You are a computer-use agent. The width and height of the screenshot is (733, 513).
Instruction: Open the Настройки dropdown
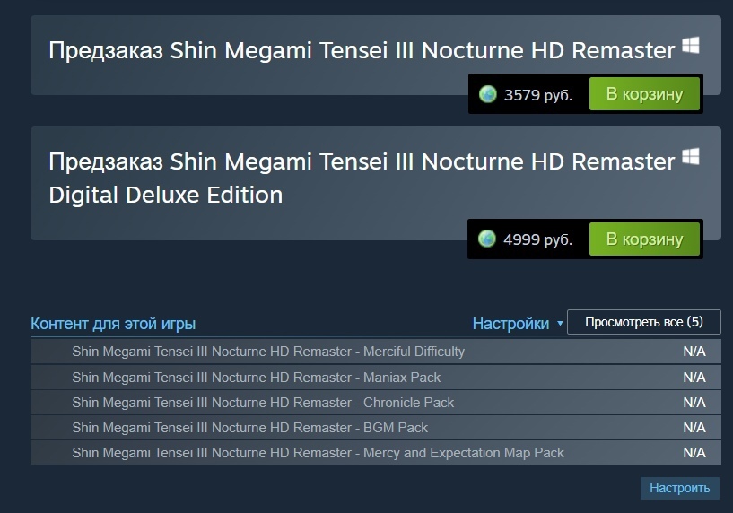click(x=510, y=324)
